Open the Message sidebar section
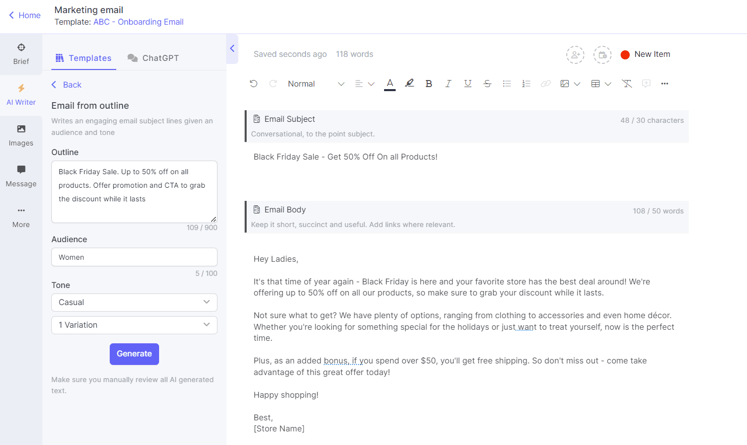Viewport: 747px width, 445px height. [x=21, y=177]
